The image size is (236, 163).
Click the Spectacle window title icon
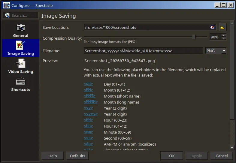pyautogui.click(x=7, y=5)
